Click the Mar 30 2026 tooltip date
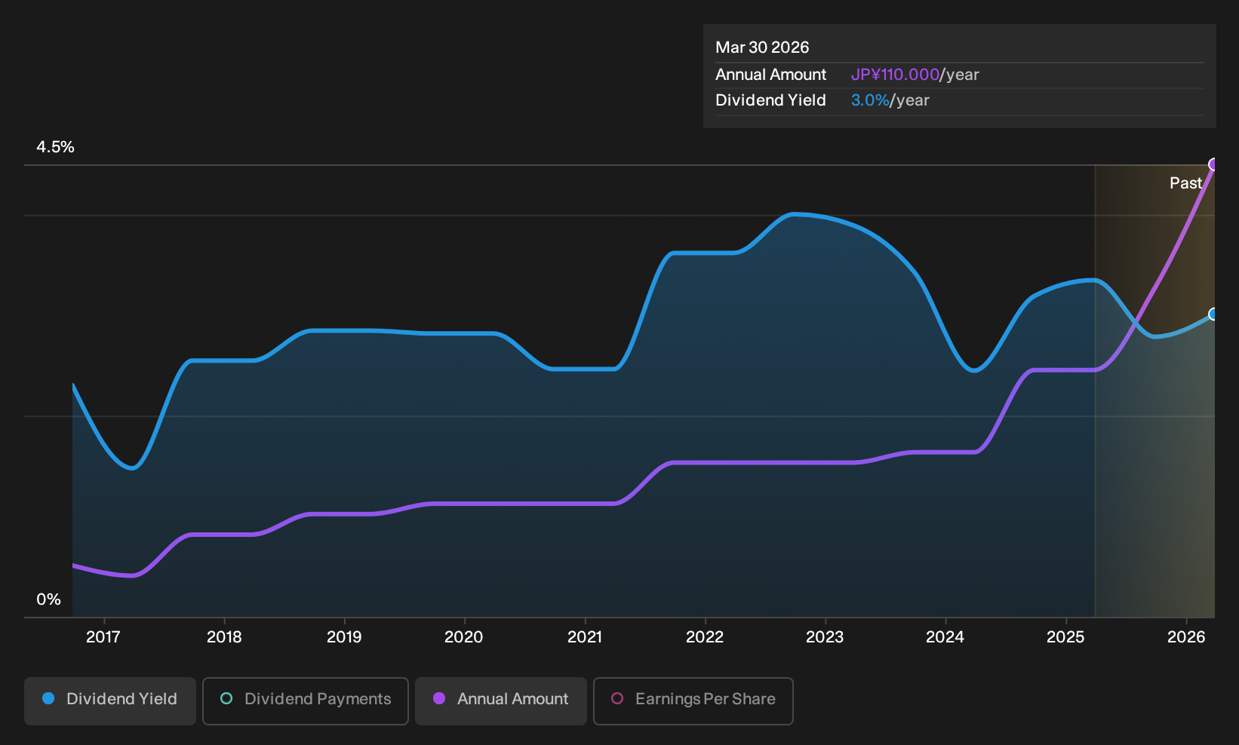The height and width of the screenshot is (745, 1239). (762, 48)
